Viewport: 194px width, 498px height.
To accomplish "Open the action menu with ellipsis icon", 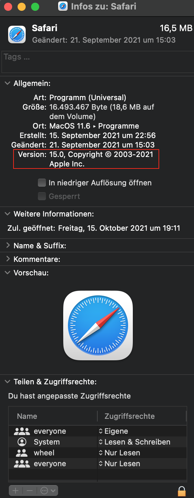I will coord(48,491).
